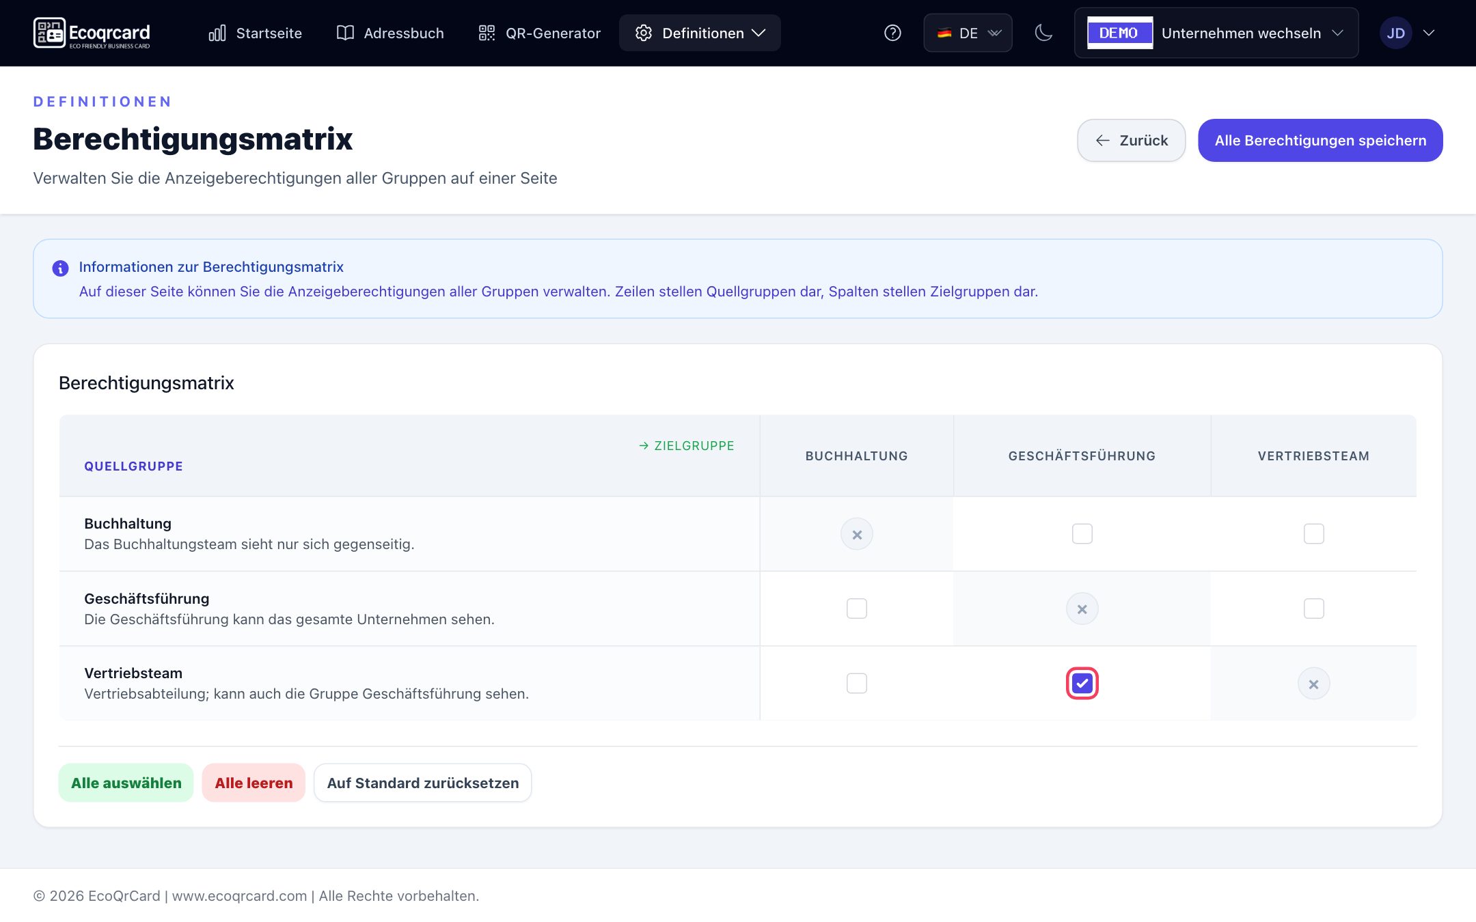Open help via question mark icon
The image size is (1476, 922).
(892, 33)
